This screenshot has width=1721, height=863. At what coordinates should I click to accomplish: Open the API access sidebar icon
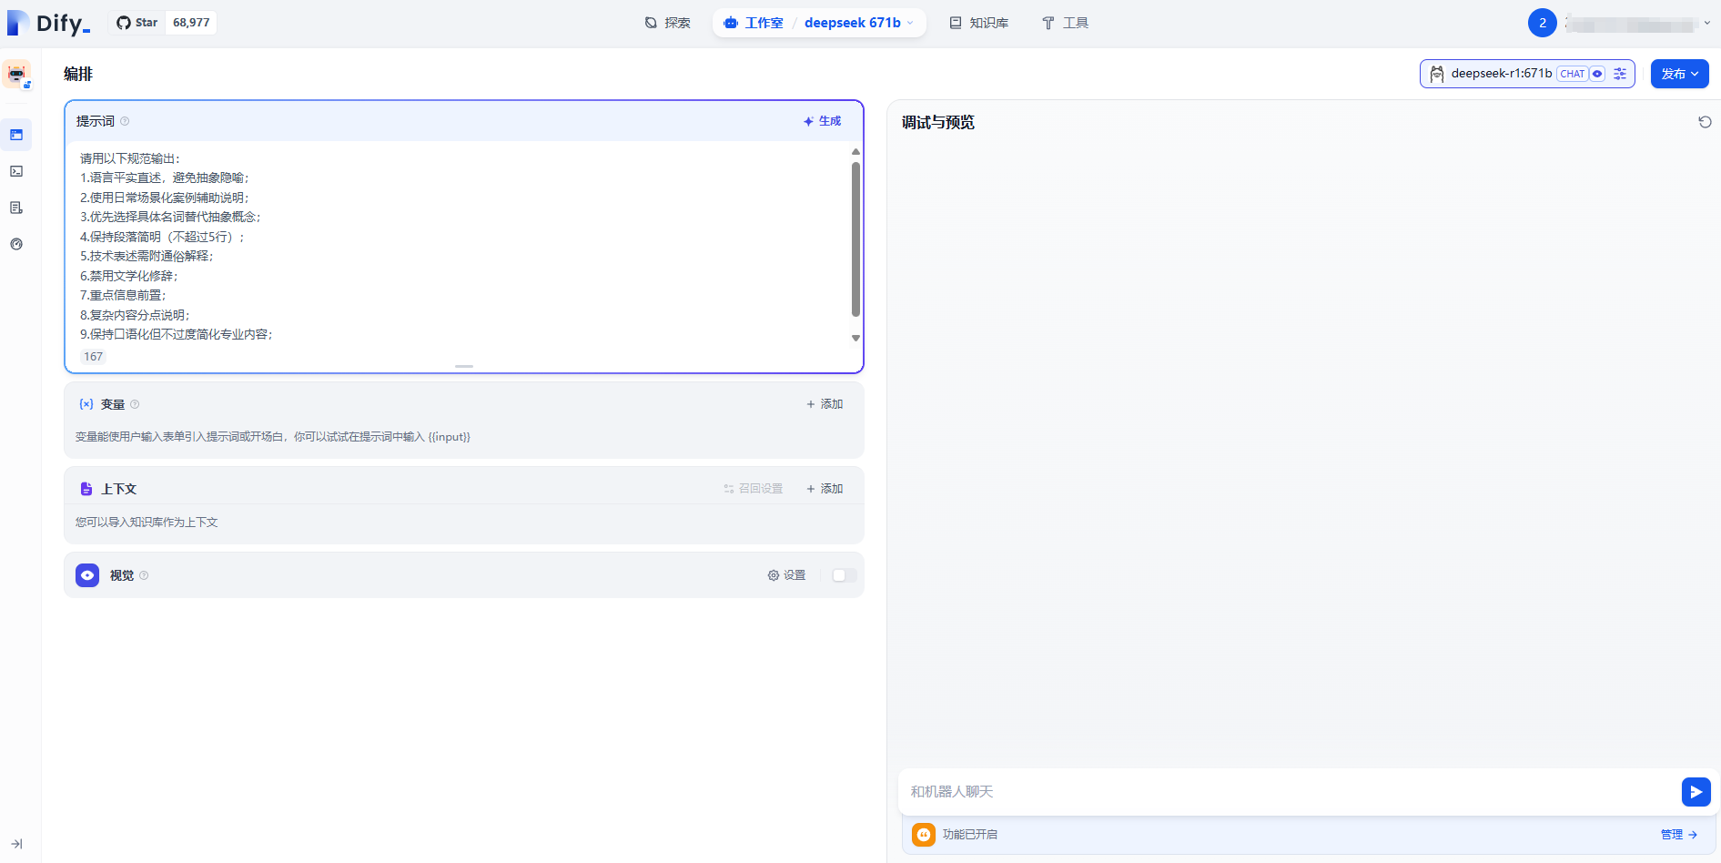click(16, 171)
